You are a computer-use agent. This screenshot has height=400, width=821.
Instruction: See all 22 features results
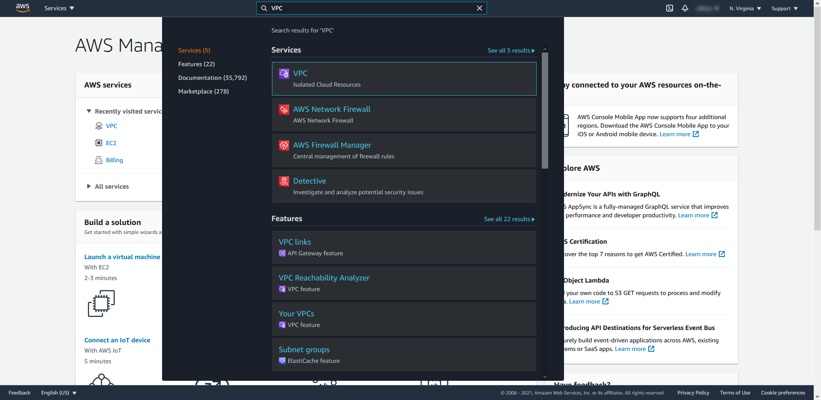tap(509, 219)
